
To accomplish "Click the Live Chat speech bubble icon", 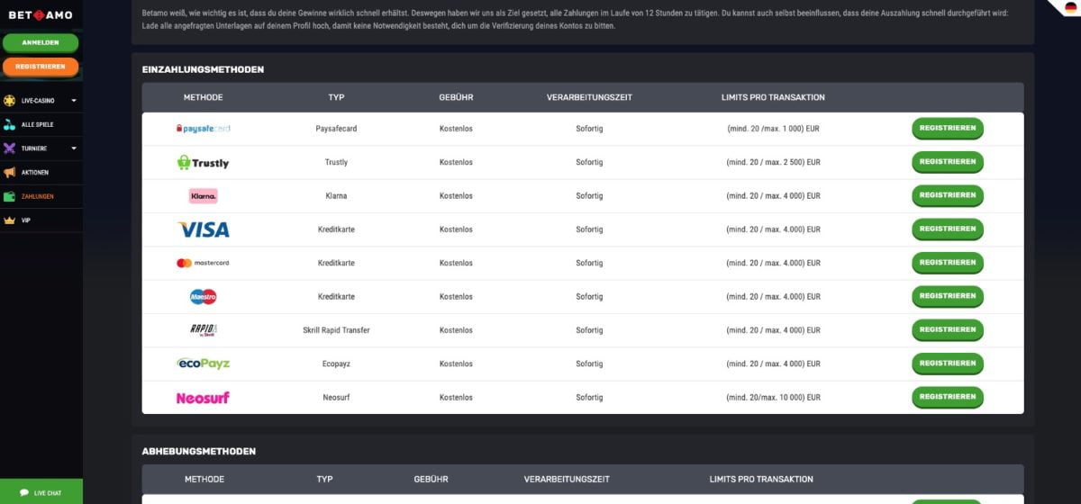I will click(24, 493).
